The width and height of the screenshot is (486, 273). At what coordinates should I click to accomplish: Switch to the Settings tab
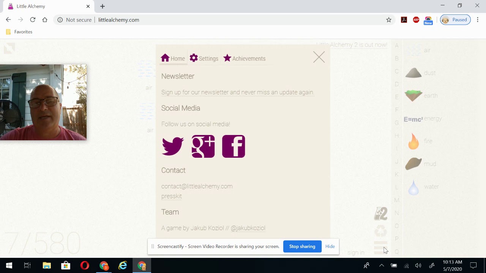tap(204, 58)
